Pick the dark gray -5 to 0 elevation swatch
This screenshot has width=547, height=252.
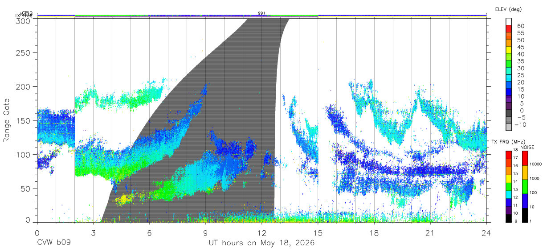[x=509, y=114]
